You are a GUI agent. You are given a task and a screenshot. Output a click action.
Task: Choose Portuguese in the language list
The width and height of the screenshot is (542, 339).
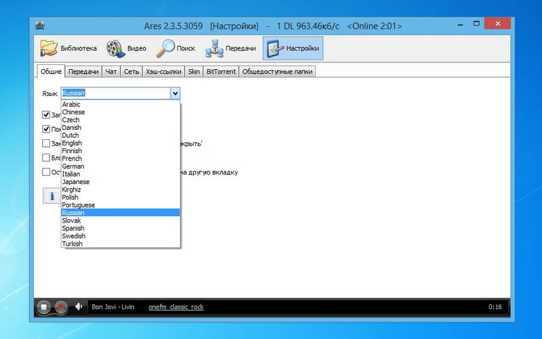point(121,205)
